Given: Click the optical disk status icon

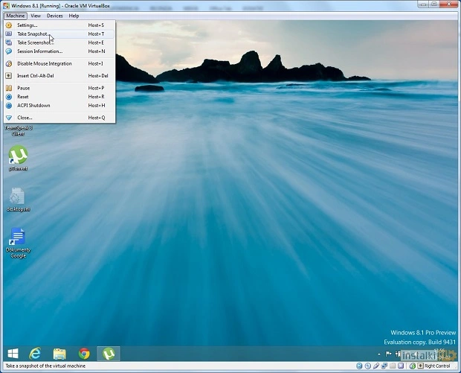Looking at the screenshot, I should [x=368, y=366].
